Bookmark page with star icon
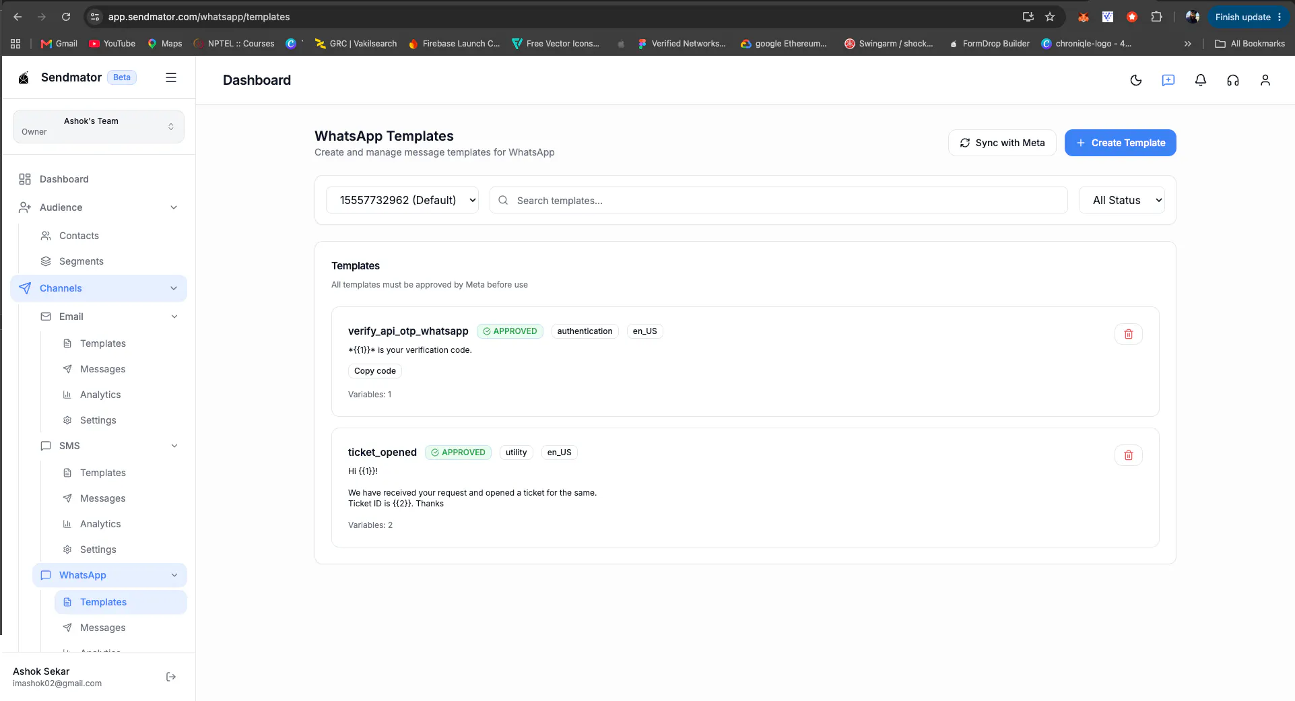This screenshot has width=1295, height=701. 1049,17
